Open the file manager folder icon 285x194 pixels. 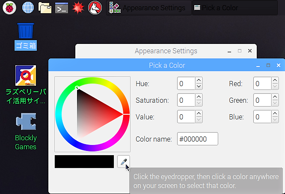[x=45, y=8]
